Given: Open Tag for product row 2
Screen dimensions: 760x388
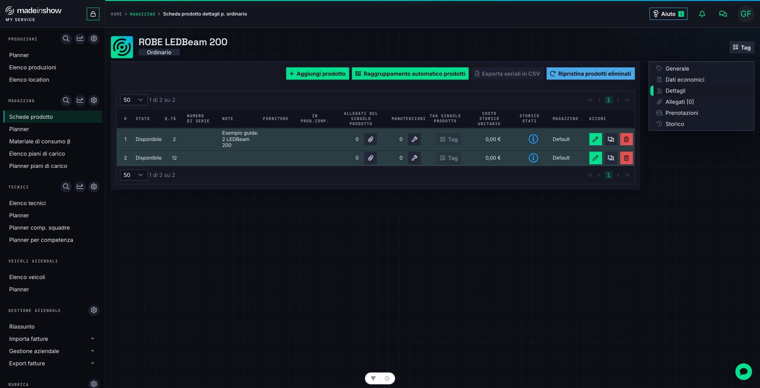Looking at the screenshot, I should click(x=449, y=158).
